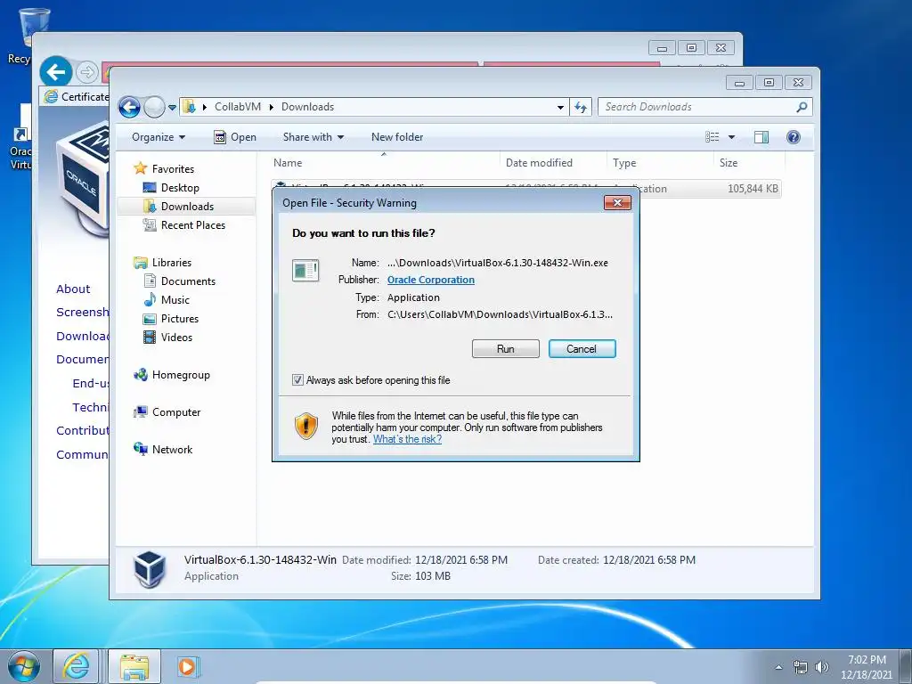The width and height of the screenshot is (912, 684).
Task: Refresh the Downloads folder view
Action: pyautogui.click(x=581, y=107)
